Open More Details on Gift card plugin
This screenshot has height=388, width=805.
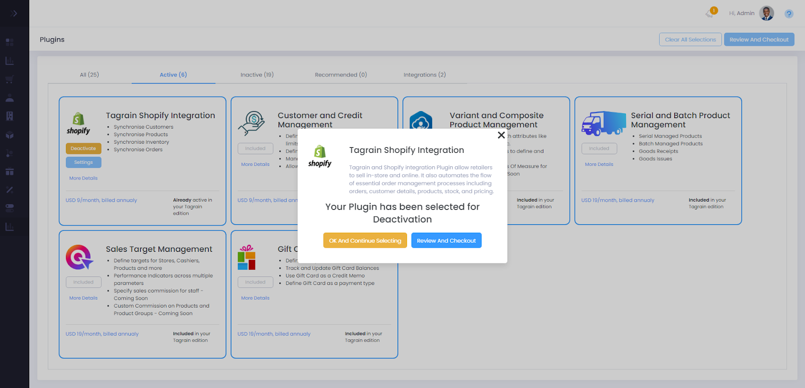tap(255, 298)
